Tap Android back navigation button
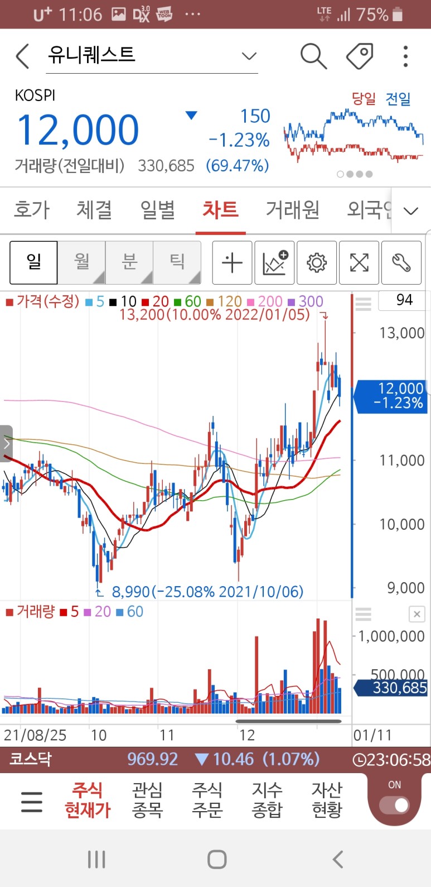The image size is (431, 887). tap(338, 860)
